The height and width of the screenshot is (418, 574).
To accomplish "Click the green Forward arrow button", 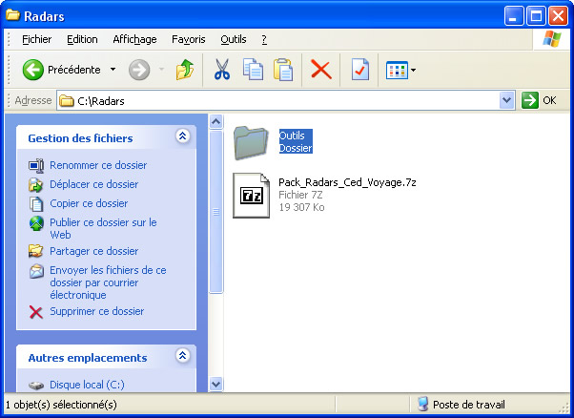I will [139, 70].
